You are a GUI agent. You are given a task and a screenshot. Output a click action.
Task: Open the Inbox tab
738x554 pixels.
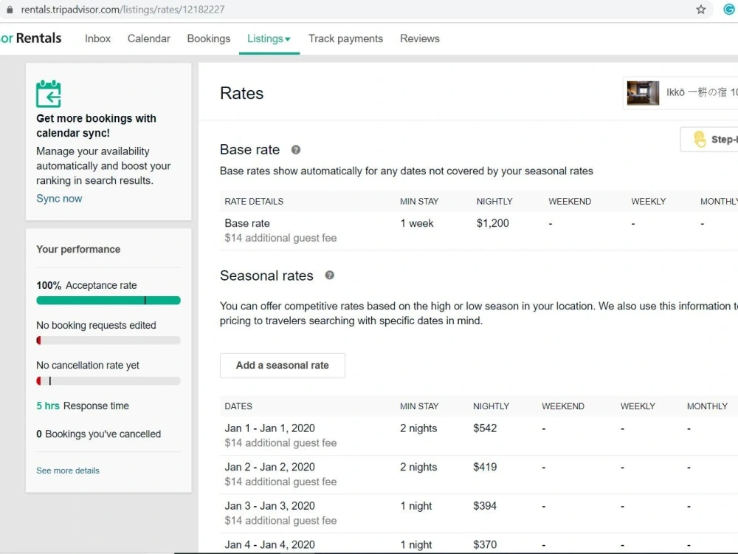pyautogui.click(x=97, y=38)
